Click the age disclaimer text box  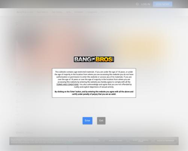[94, 83]
